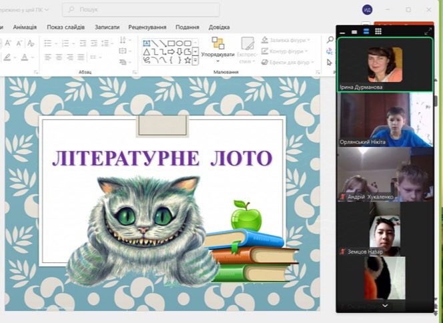Toggle left text alignment

coord(48,57)
